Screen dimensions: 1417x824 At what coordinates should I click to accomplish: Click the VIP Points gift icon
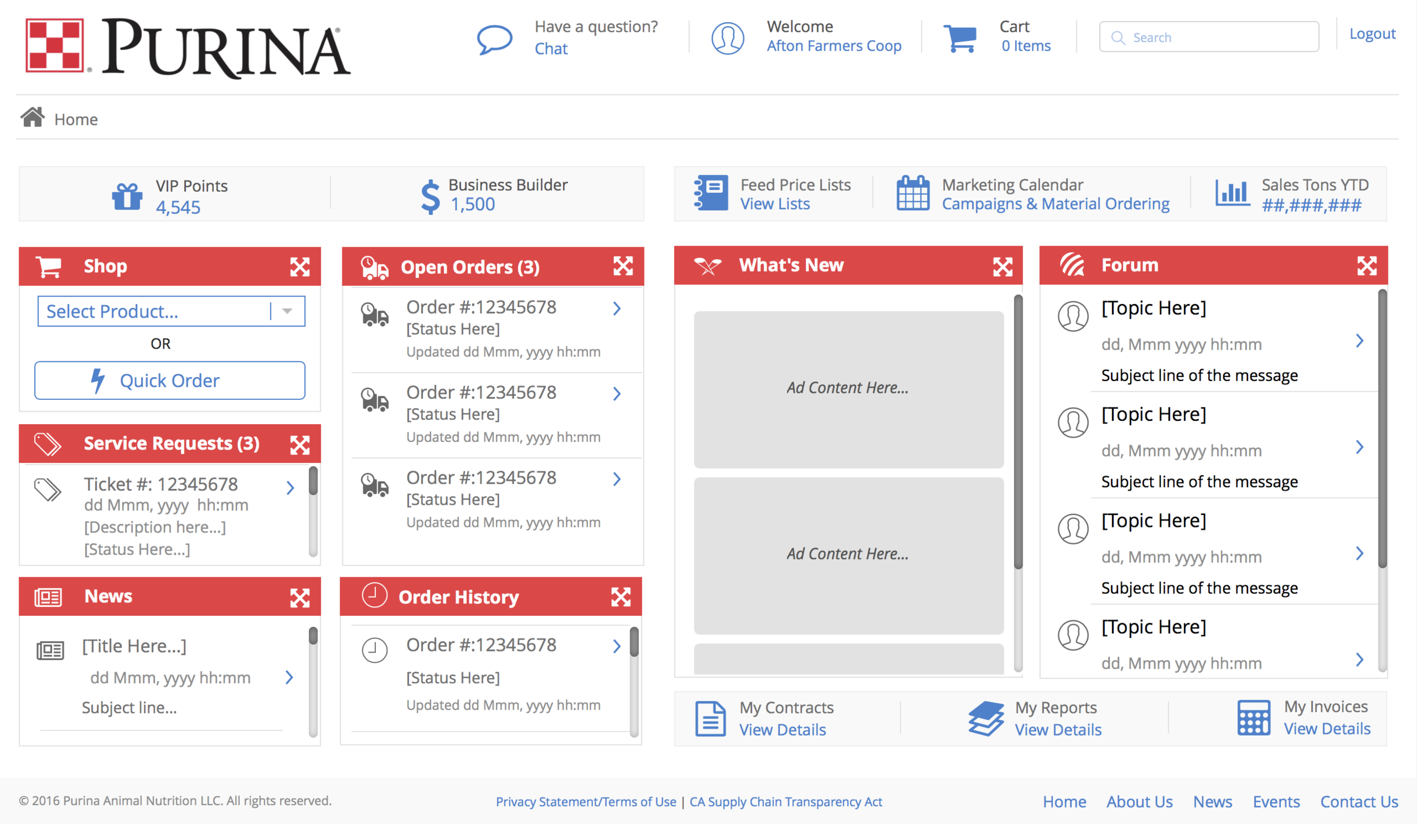click(127, 196)
